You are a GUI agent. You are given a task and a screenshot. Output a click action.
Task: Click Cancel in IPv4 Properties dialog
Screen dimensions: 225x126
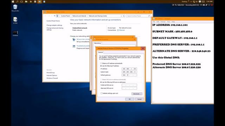tap(140, 99)
